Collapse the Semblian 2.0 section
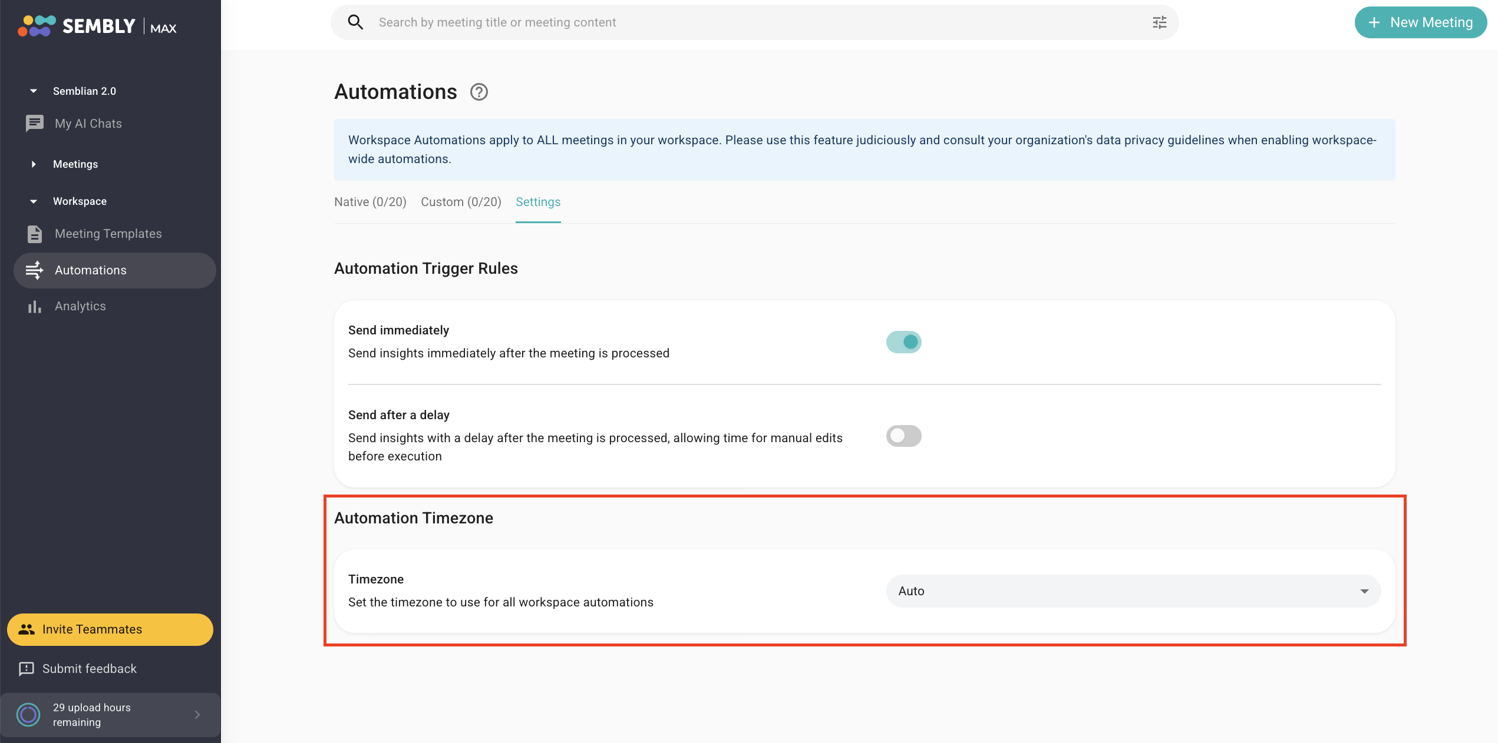Viewport: 1498px width, 743px height. (34, 91)
